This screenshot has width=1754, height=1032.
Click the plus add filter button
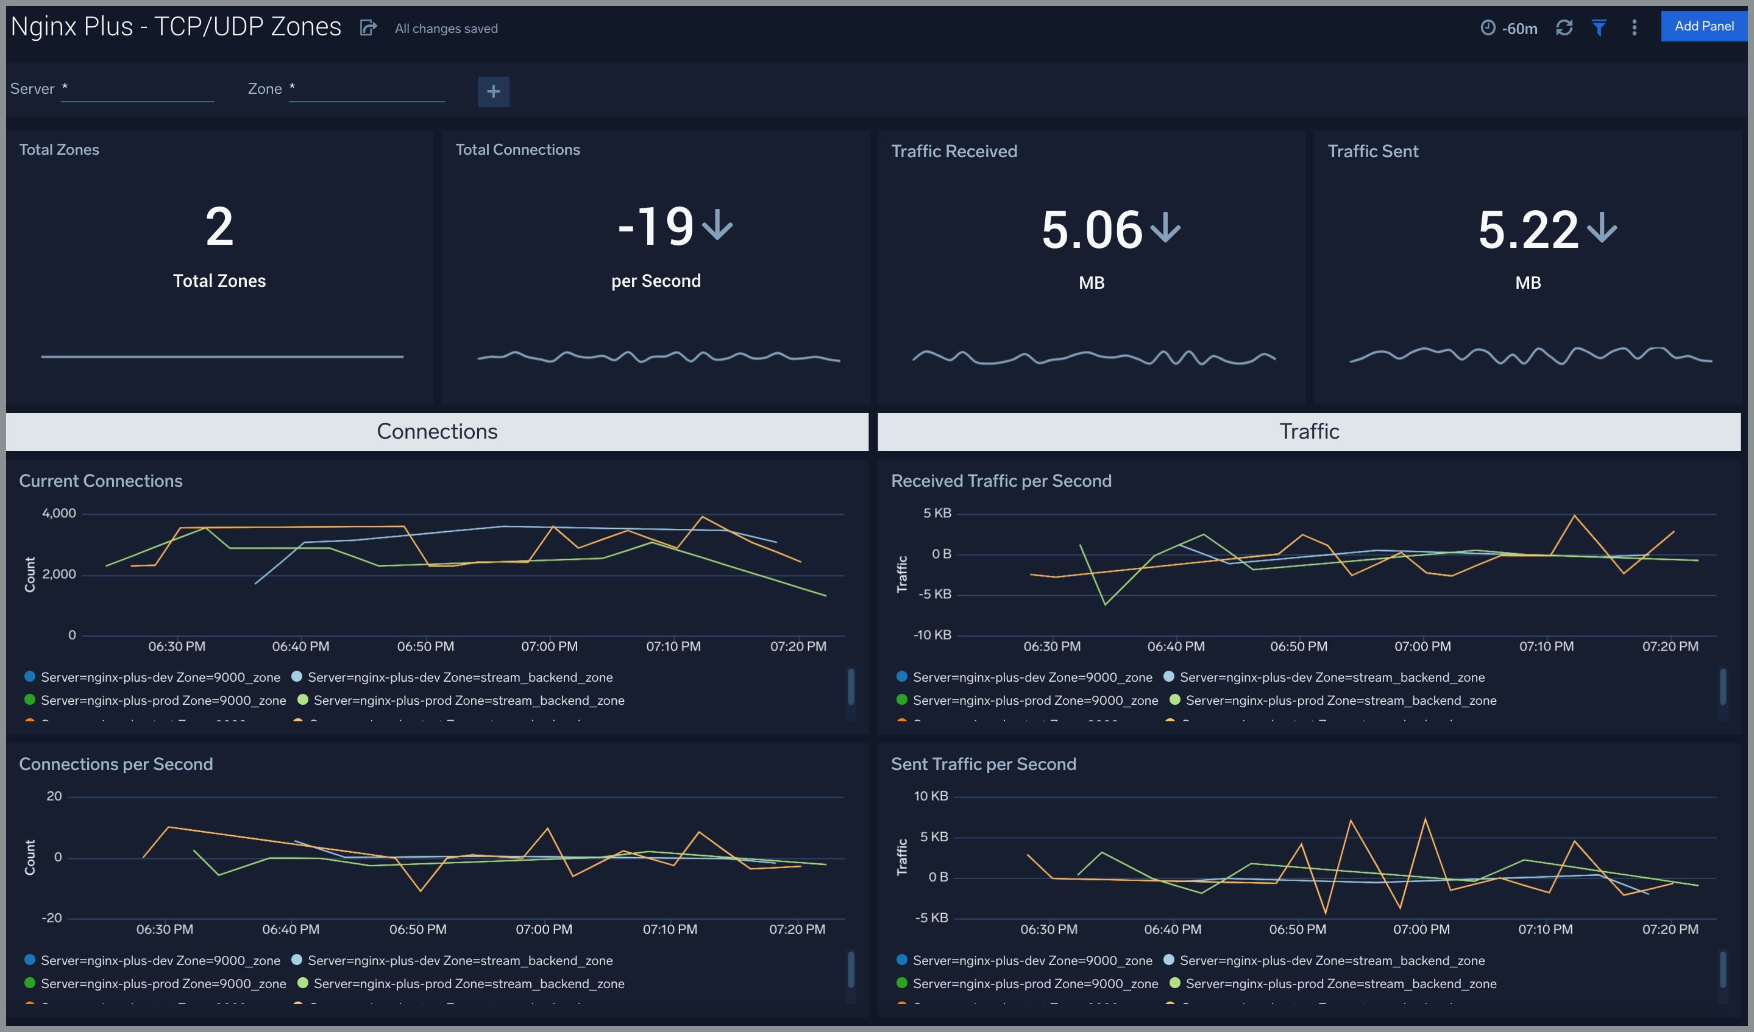pos(493,92)
